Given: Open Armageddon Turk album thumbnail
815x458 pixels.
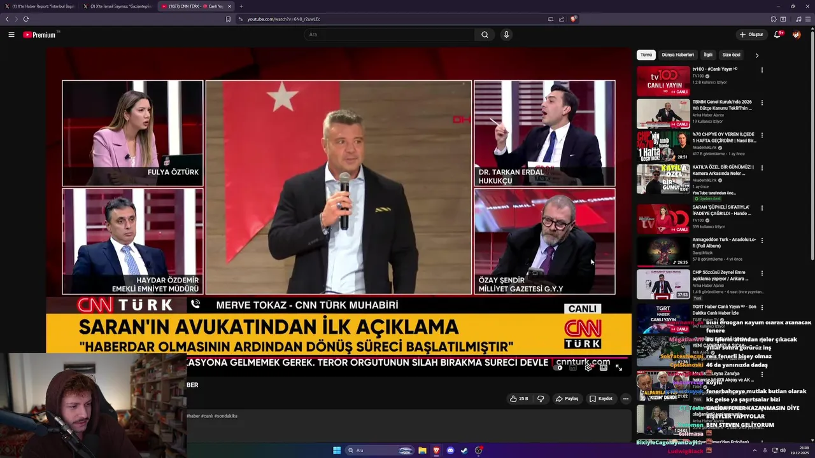Looking at the screenshot, I should 663,251.
